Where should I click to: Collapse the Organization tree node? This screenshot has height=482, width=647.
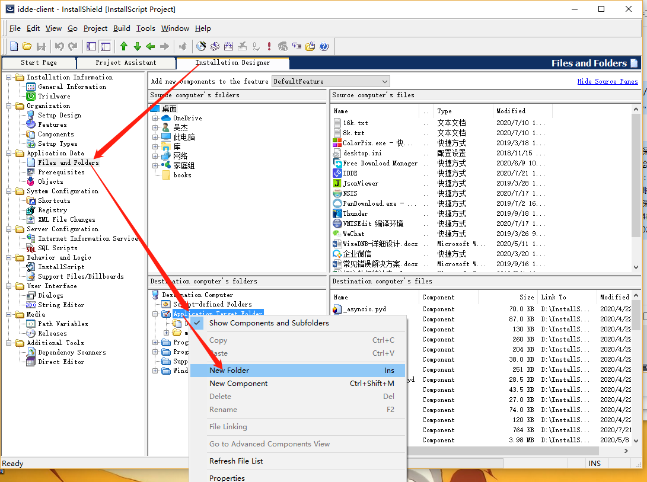(x=9, y=106)
